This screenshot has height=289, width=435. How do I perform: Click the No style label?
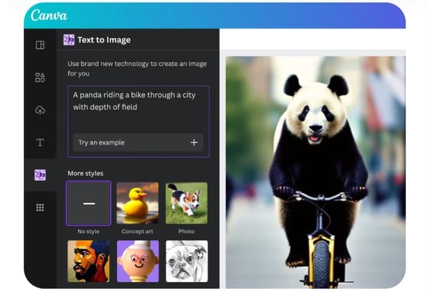88,231
